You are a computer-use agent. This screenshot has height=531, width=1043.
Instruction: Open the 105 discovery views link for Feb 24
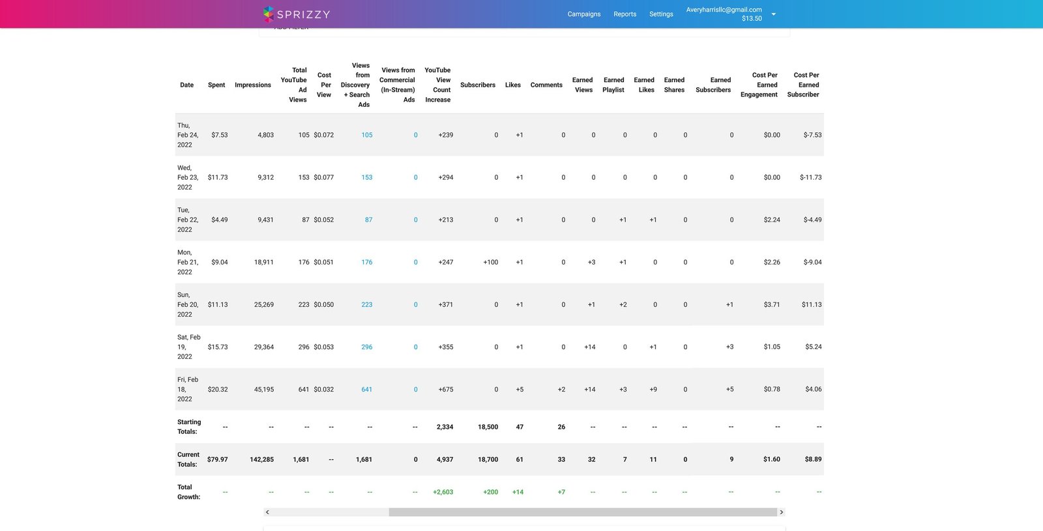pyautogui.click(x=367, y=135)
